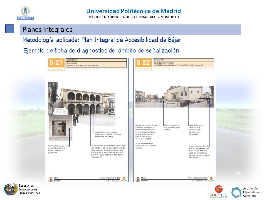Select the note starting Las banderas, como recurso
This screenshot has height=200, width=267.
click(x=108, y=134)
